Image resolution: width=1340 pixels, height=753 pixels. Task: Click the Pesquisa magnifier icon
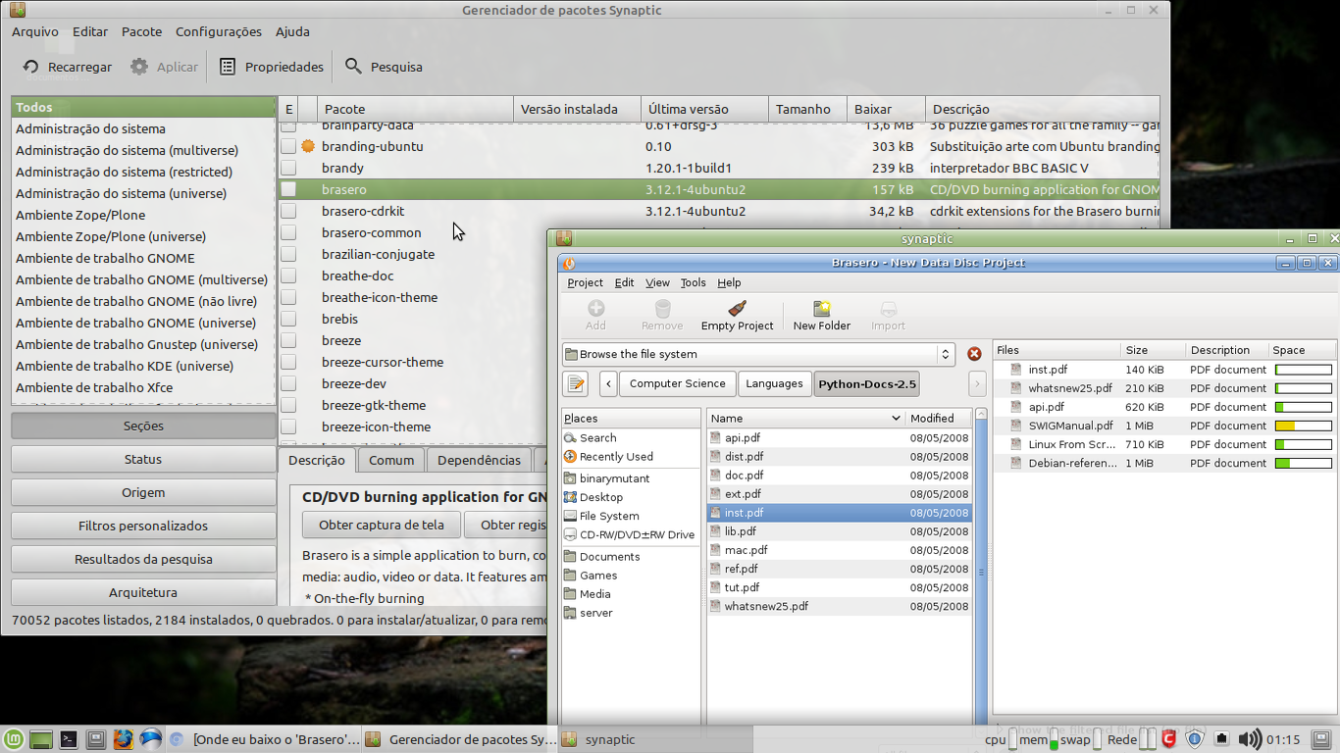353,67
